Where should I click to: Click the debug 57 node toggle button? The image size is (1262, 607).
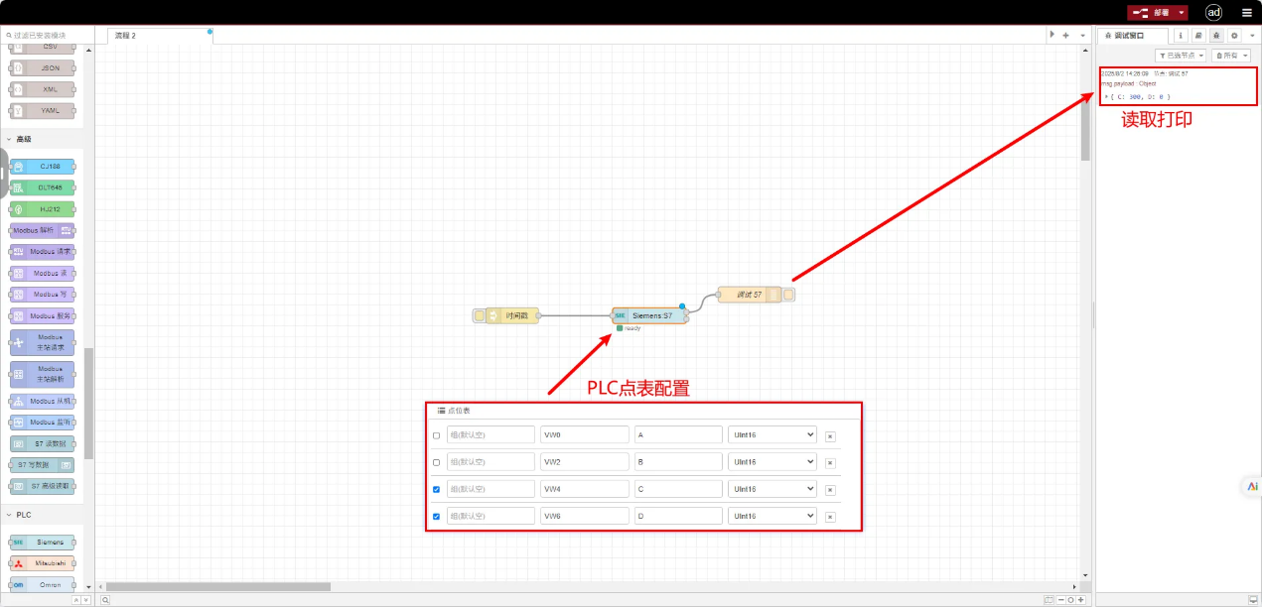[x=789, y=295]
